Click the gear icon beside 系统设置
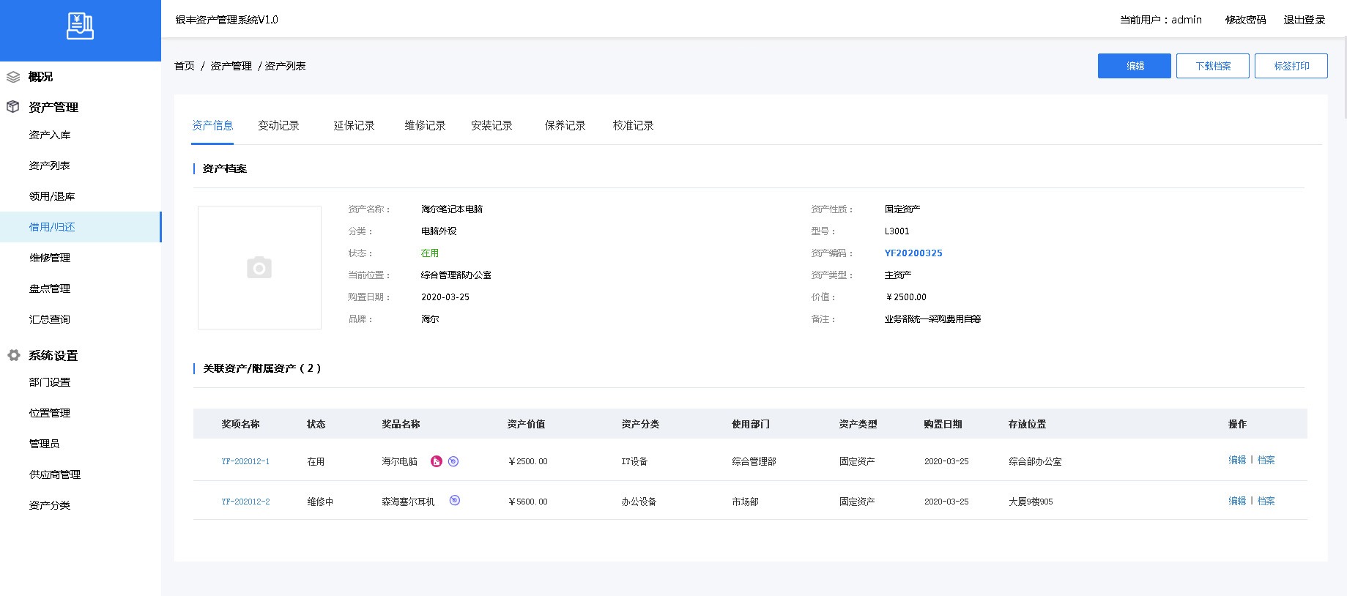This screenshot has width=1347, height=596. pyautogui.click(x=13, y=355)
